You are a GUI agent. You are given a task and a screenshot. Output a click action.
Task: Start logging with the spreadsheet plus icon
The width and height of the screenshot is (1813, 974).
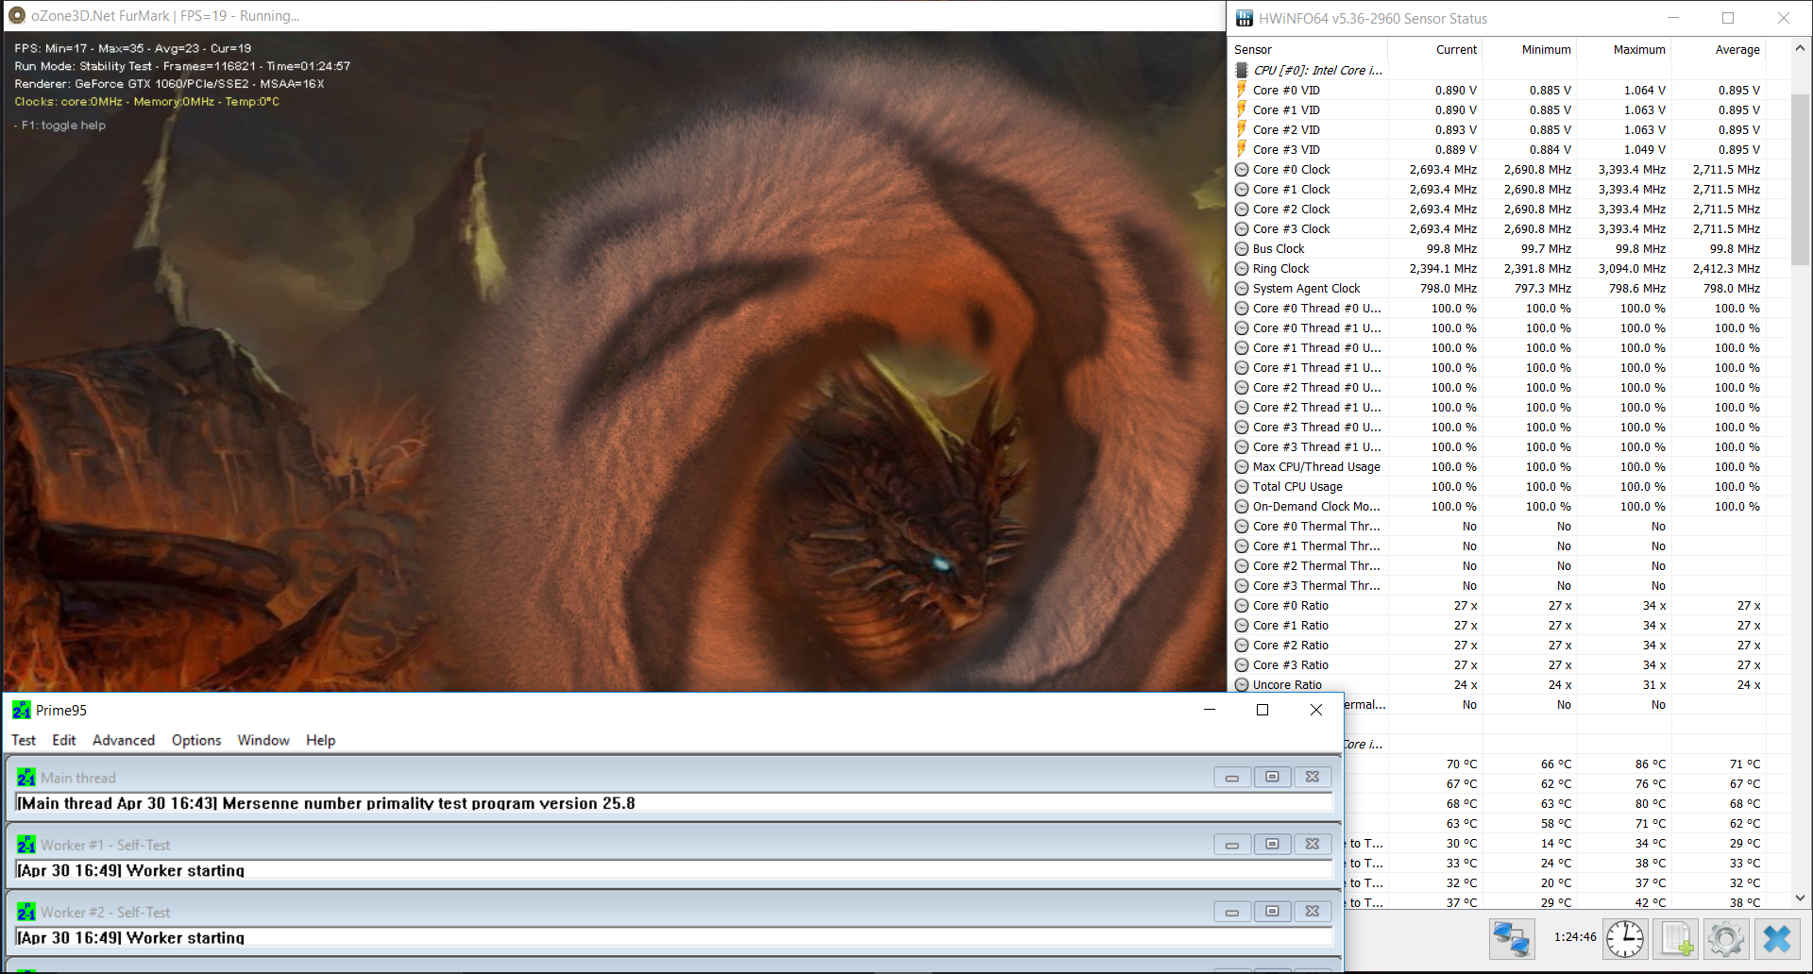tap(1677, 939)
